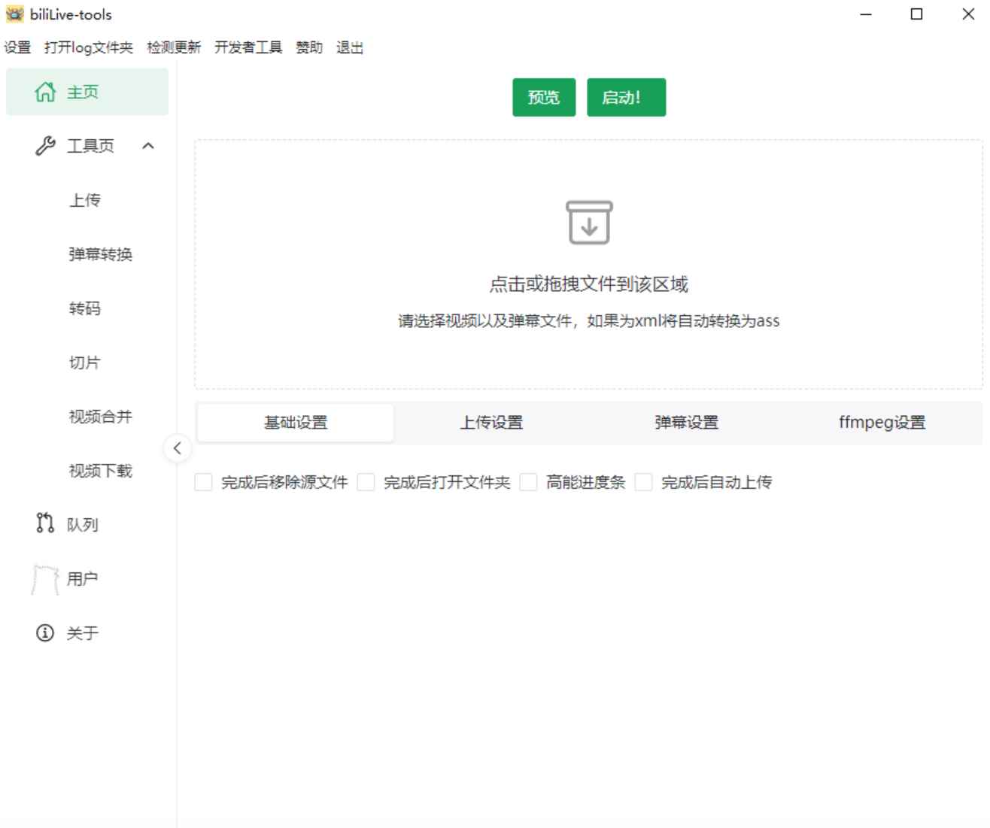The height and width of the screenshot is (828, 990).
Task: Enable 完成后移除源文件 checkbox
Action: click(202, 482)
